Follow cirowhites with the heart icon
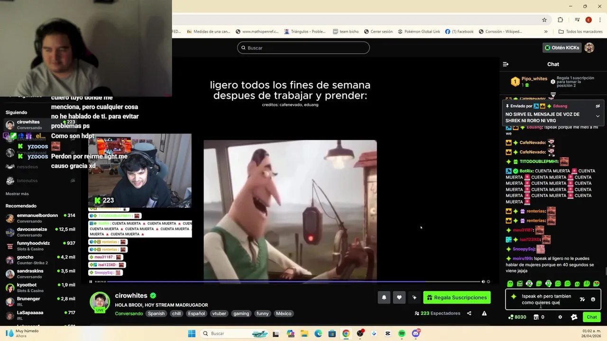Viewport: 607px width, 341px height. 399,297
